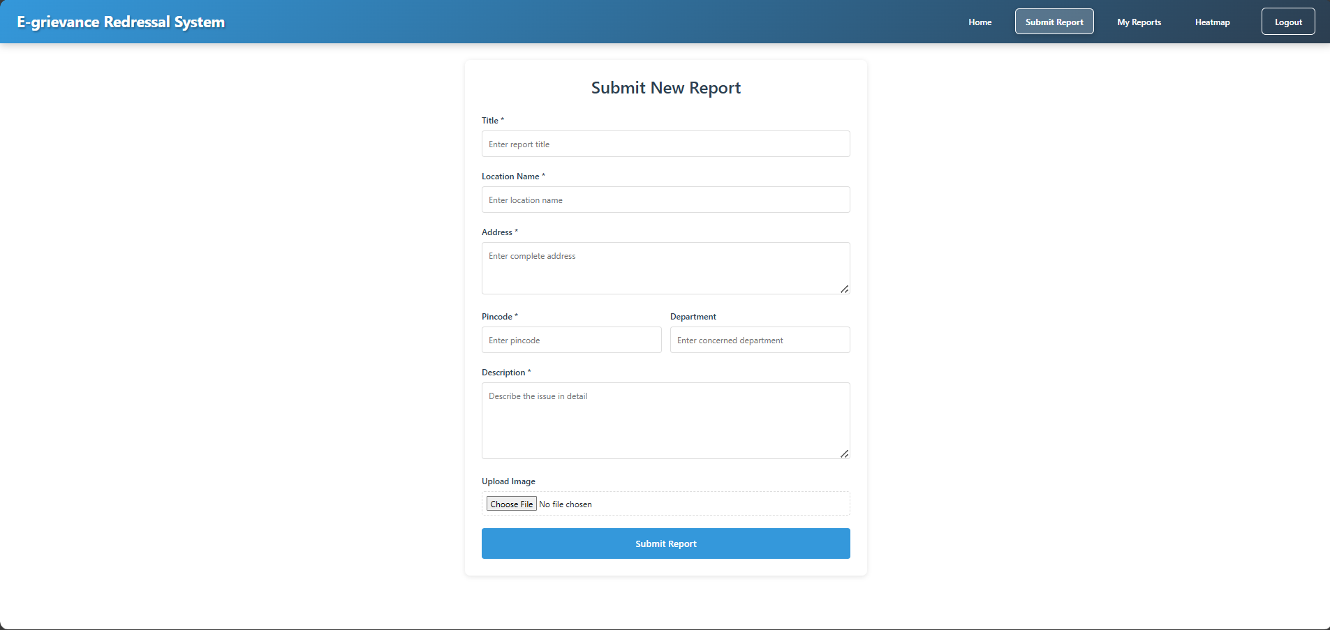1330x630 pixels.
Task: Log out using the Logout button
Action: (x=1287, y=22)
